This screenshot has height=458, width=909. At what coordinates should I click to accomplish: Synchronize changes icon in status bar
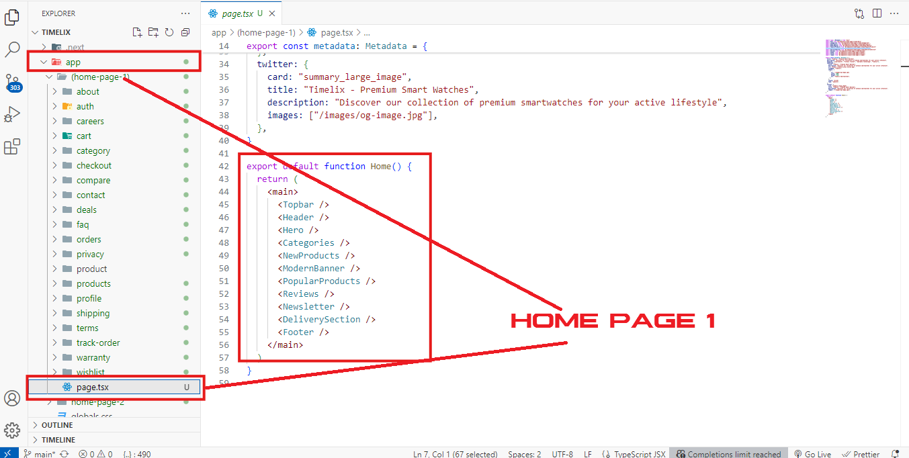click(64, 454)
